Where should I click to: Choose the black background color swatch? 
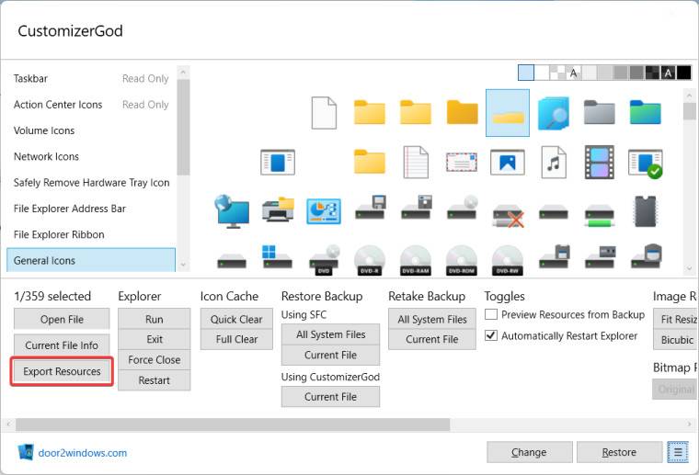[x=683, y=73]
